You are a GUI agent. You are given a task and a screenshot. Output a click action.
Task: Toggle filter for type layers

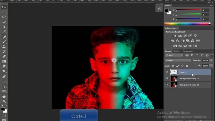pos(197,55)
